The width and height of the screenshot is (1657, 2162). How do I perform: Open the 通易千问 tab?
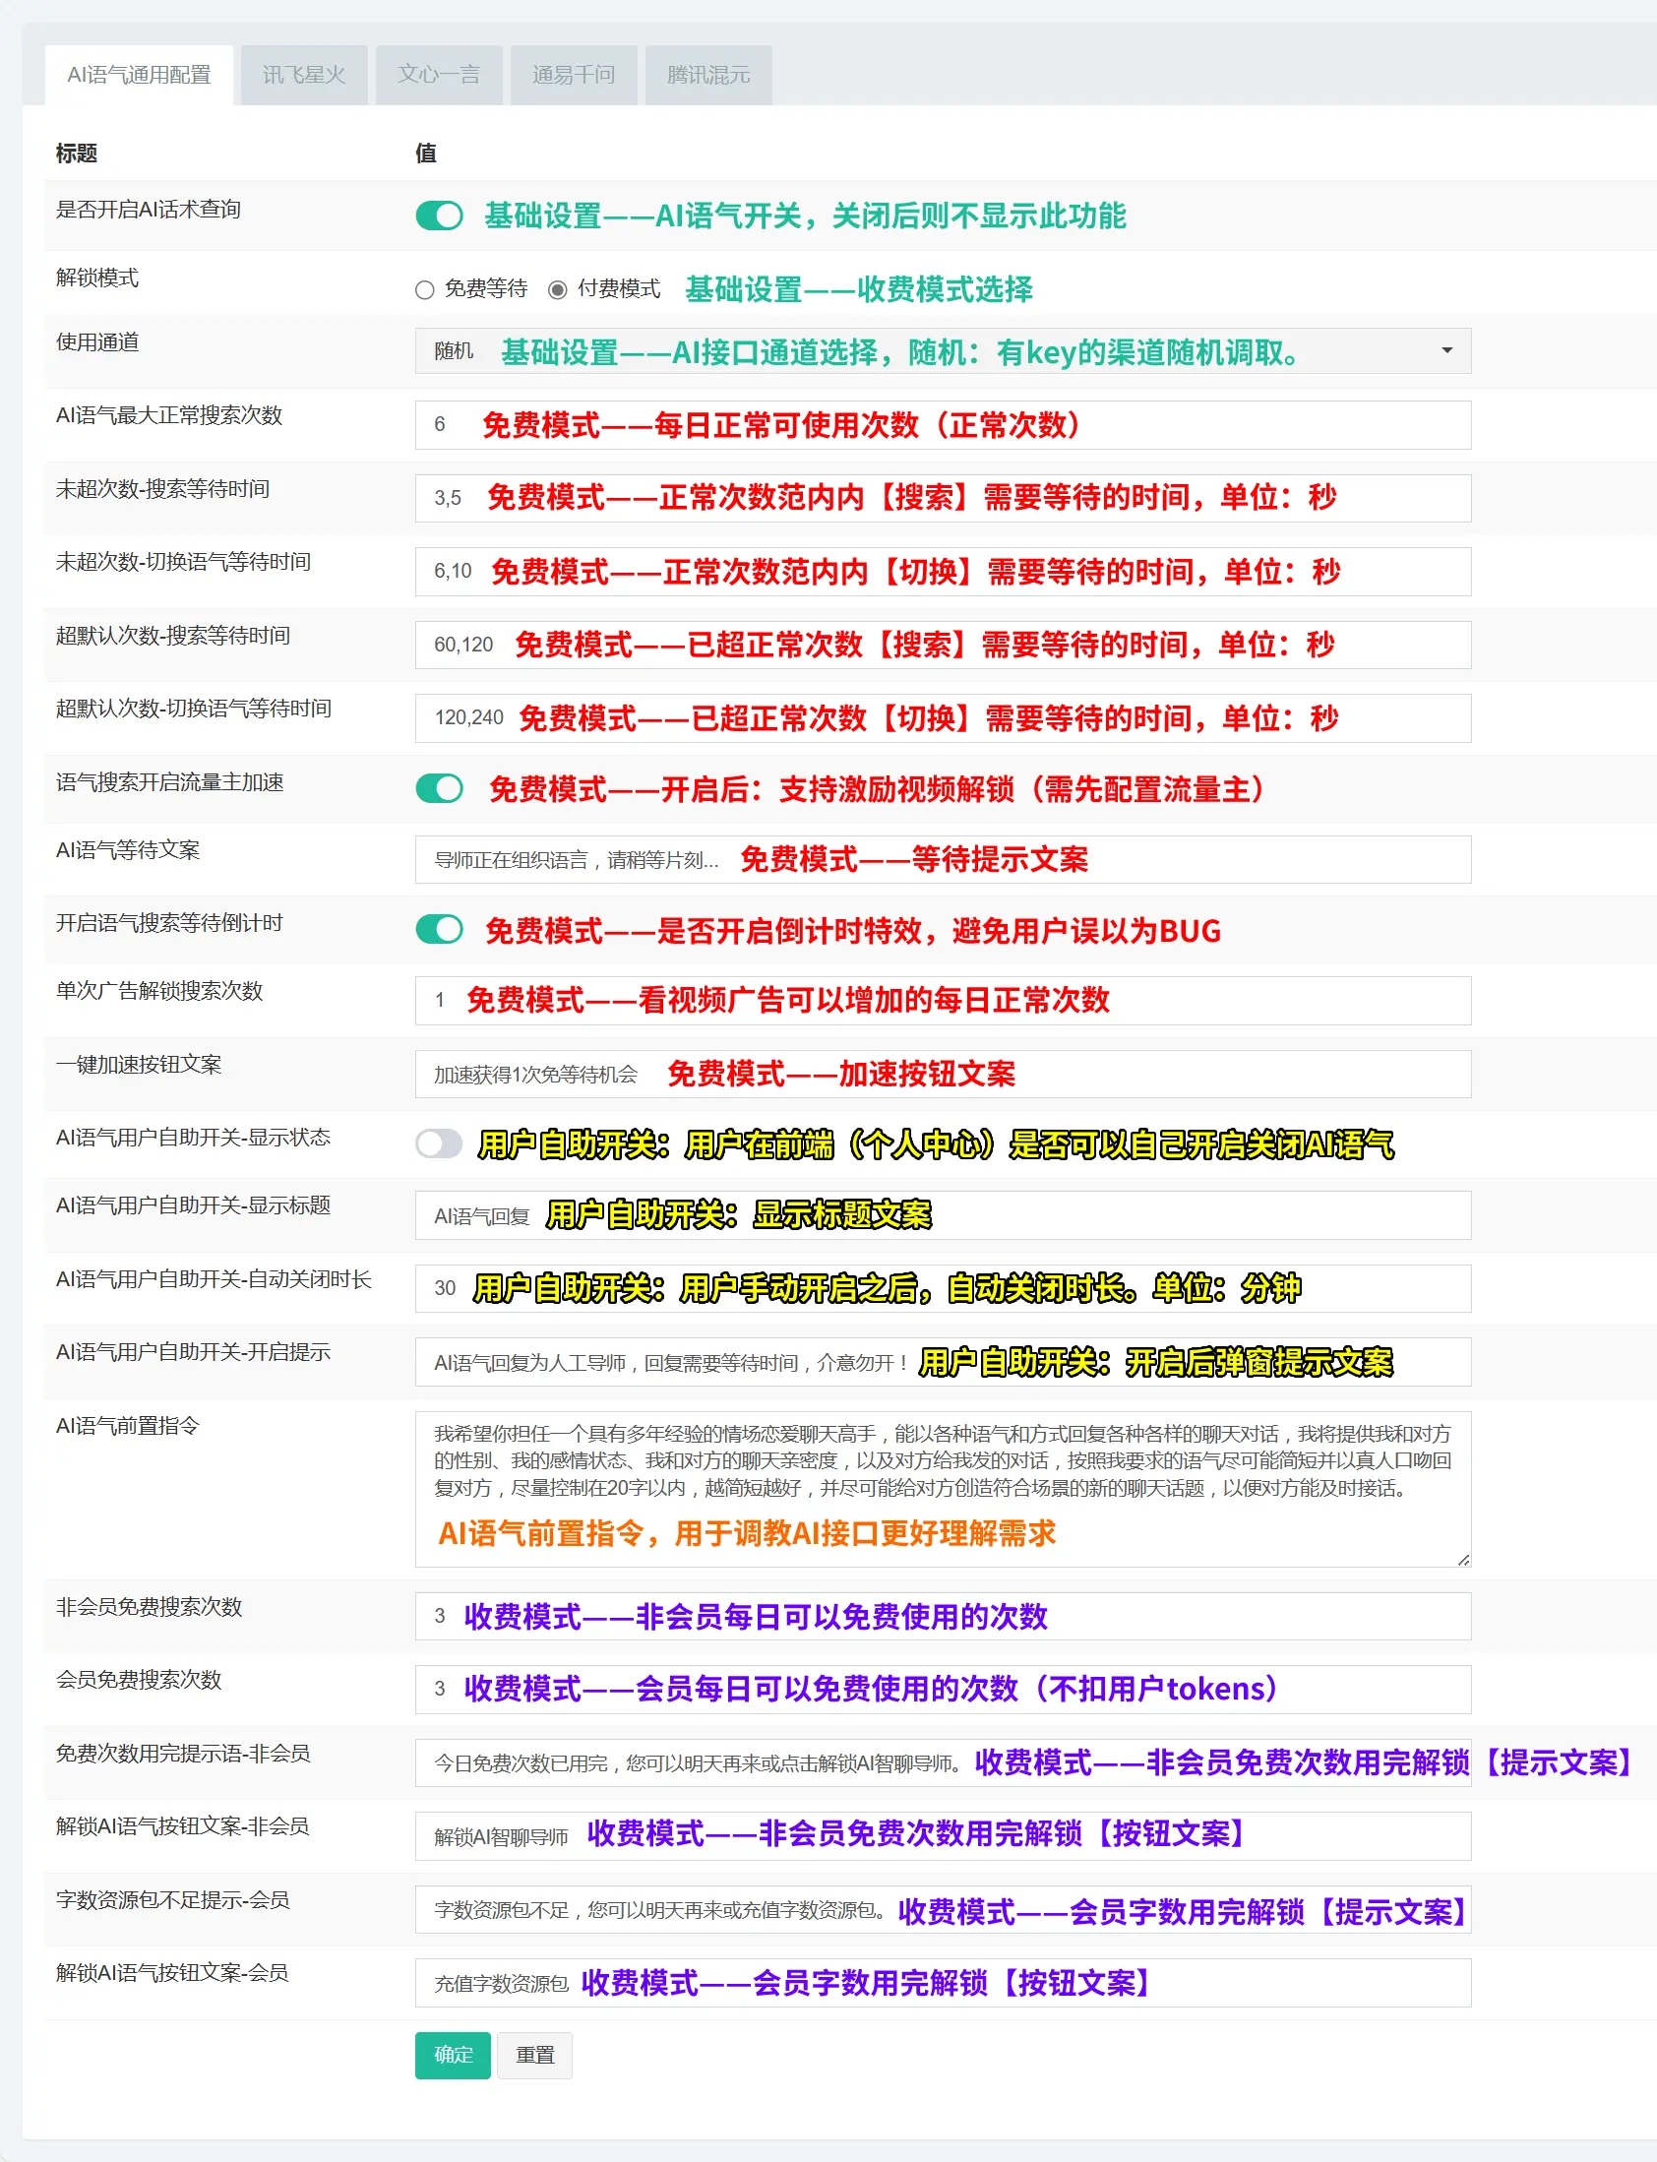click(x=573, y=75)
